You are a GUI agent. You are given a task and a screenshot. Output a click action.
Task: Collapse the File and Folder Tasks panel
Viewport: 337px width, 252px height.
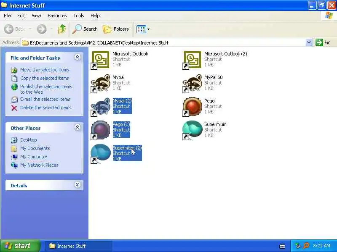78,57
